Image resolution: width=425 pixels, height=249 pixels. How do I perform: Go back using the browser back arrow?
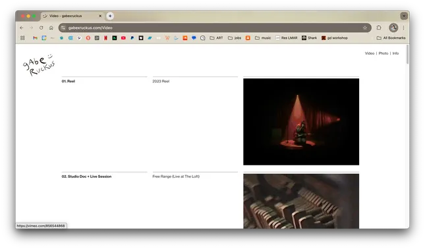click(21, 28)
